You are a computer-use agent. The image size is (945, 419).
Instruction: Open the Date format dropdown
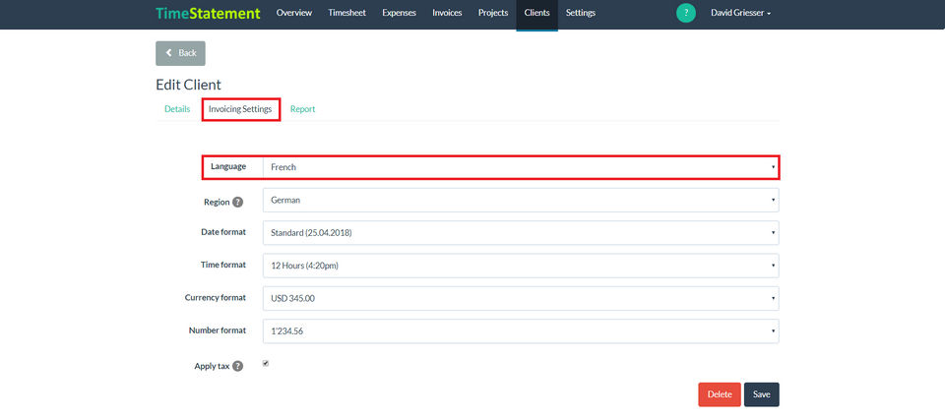521,232
